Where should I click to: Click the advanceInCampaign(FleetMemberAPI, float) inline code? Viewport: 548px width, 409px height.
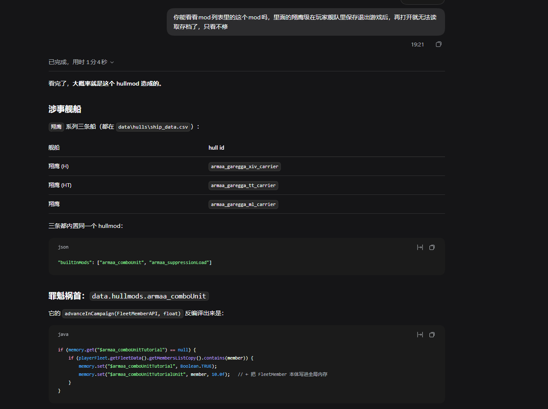point(123,314)
